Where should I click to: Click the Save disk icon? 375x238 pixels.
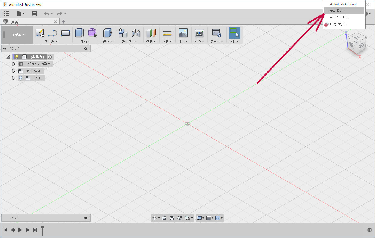[34, 14]
